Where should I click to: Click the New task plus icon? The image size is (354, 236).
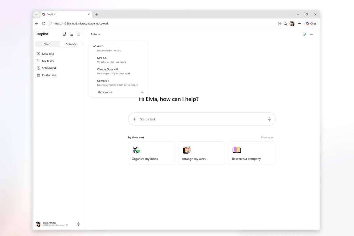38,54
